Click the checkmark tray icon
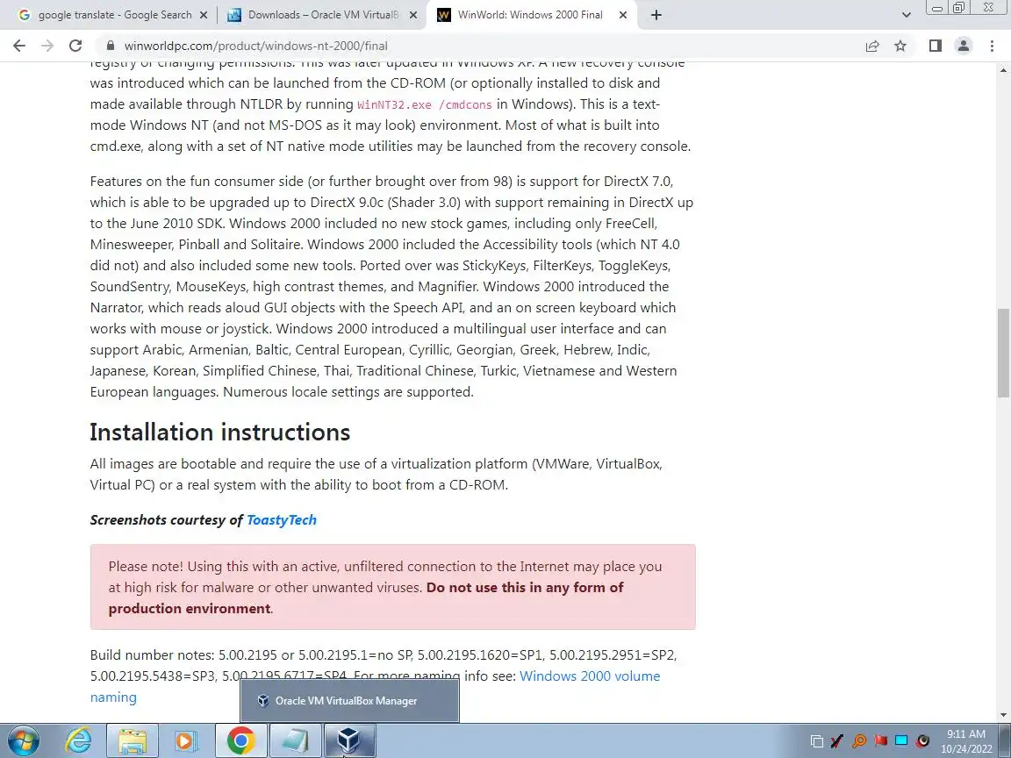This screenshot has width=1011, height=758. [837, 741]
